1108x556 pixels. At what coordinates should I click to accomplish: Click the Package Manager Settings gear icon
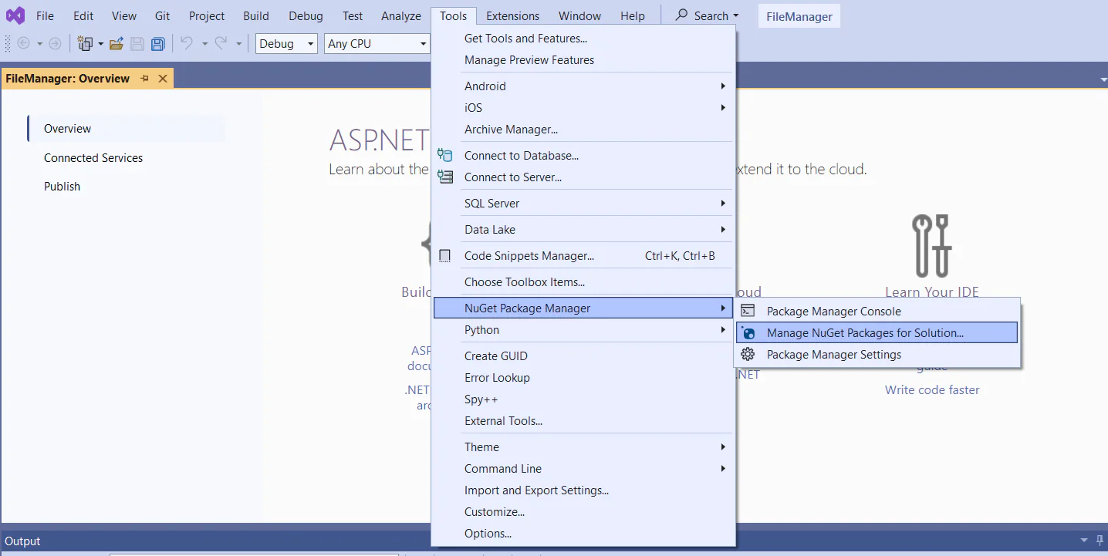(x=748, y=355)
